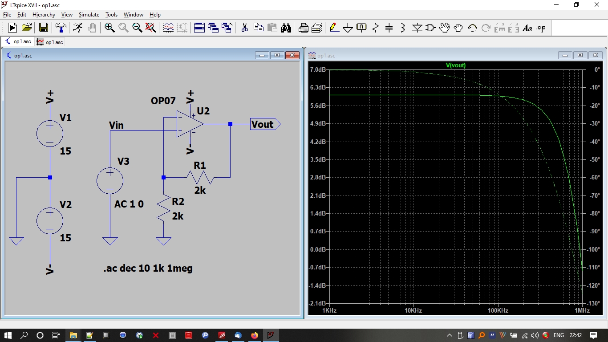Select the Copy tool in the toolbar

point(258,28)
